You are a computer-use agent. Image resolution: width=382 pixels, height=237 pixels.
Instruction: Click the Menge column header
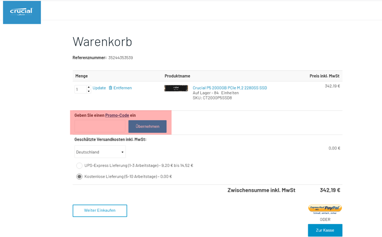click(82, 76)
